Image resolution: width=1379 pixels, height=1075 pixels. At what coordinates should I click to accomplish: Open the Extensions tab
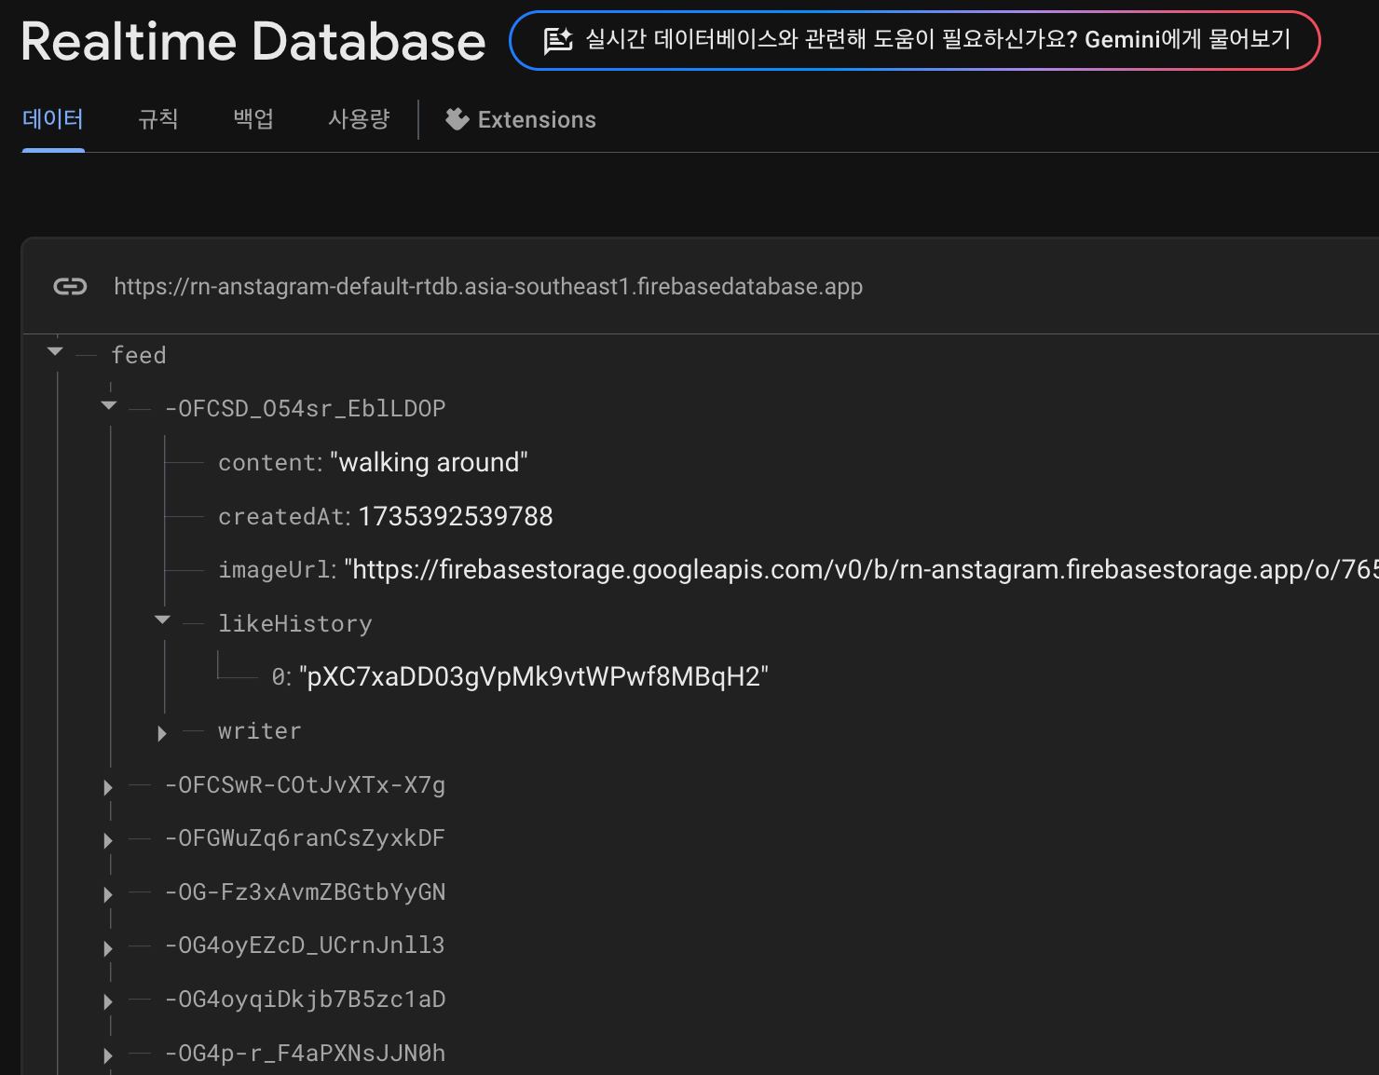click(x=521, y=119)
